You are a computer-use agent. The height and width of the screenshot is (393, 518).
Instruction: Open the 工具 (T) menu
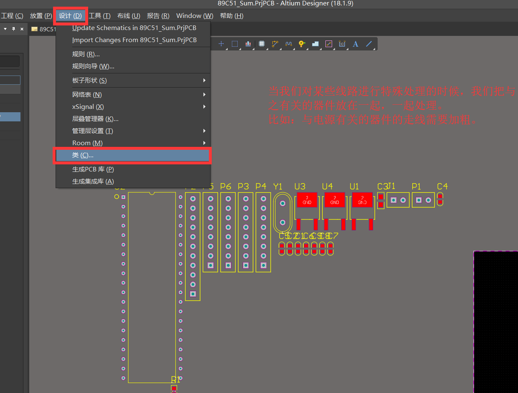pos(100,16)
